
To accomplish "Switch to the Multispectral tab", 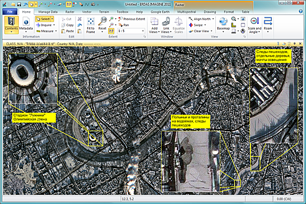I will 187,12.
